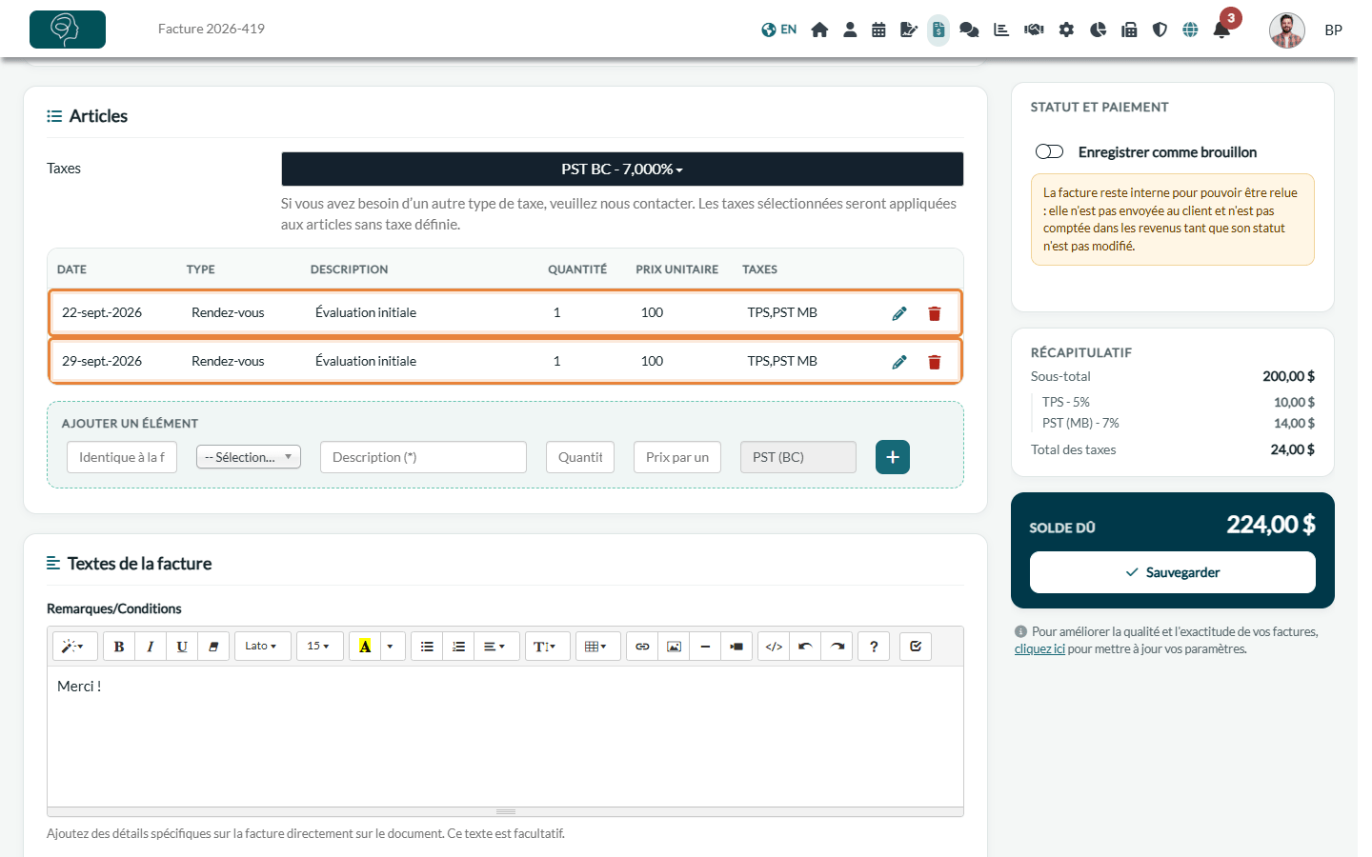Image resolution: width=1372 pixels, height=857 pixels.
Task: Insert a link in the remarks editor
Action: 642,647
